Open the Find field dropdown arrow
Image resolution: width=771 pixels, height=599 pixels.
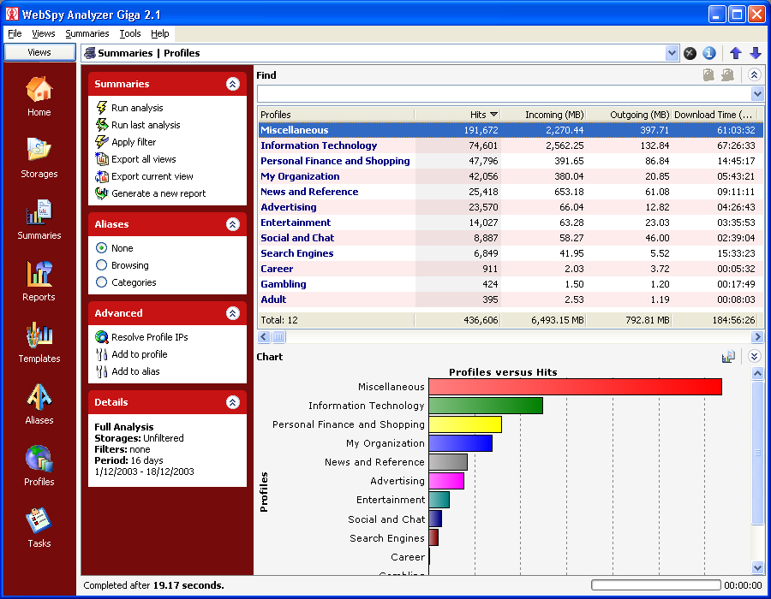[757, 93]
